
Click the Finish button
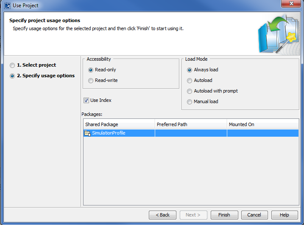pos(224,215)
